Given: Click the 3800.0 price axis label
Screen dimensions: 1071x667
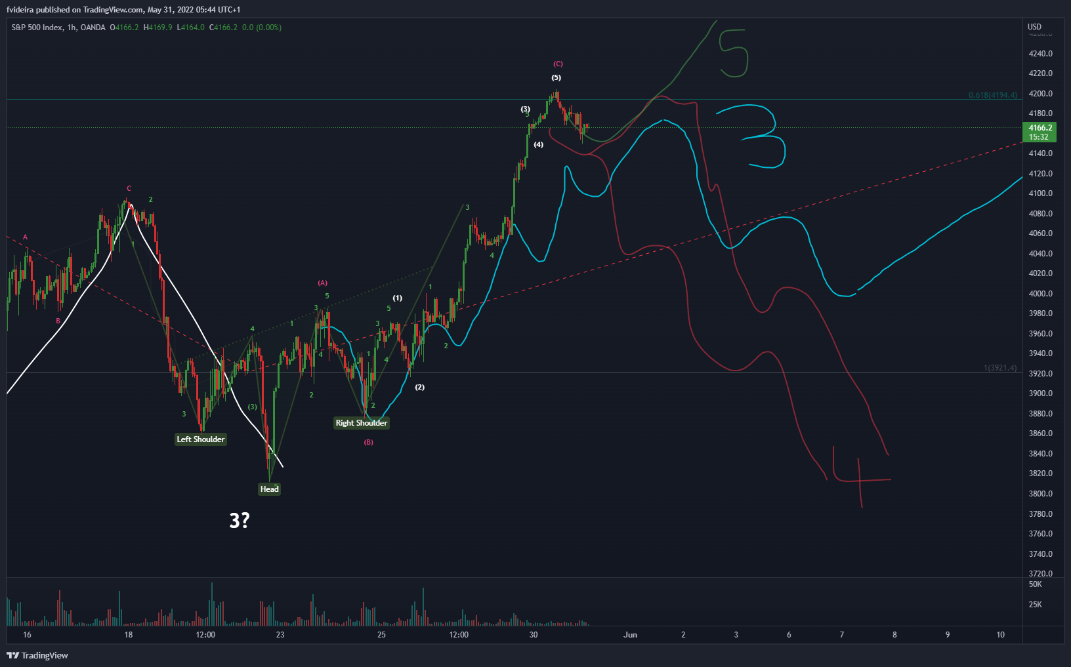Looking at the screenshot, I should pos(1041,494).
